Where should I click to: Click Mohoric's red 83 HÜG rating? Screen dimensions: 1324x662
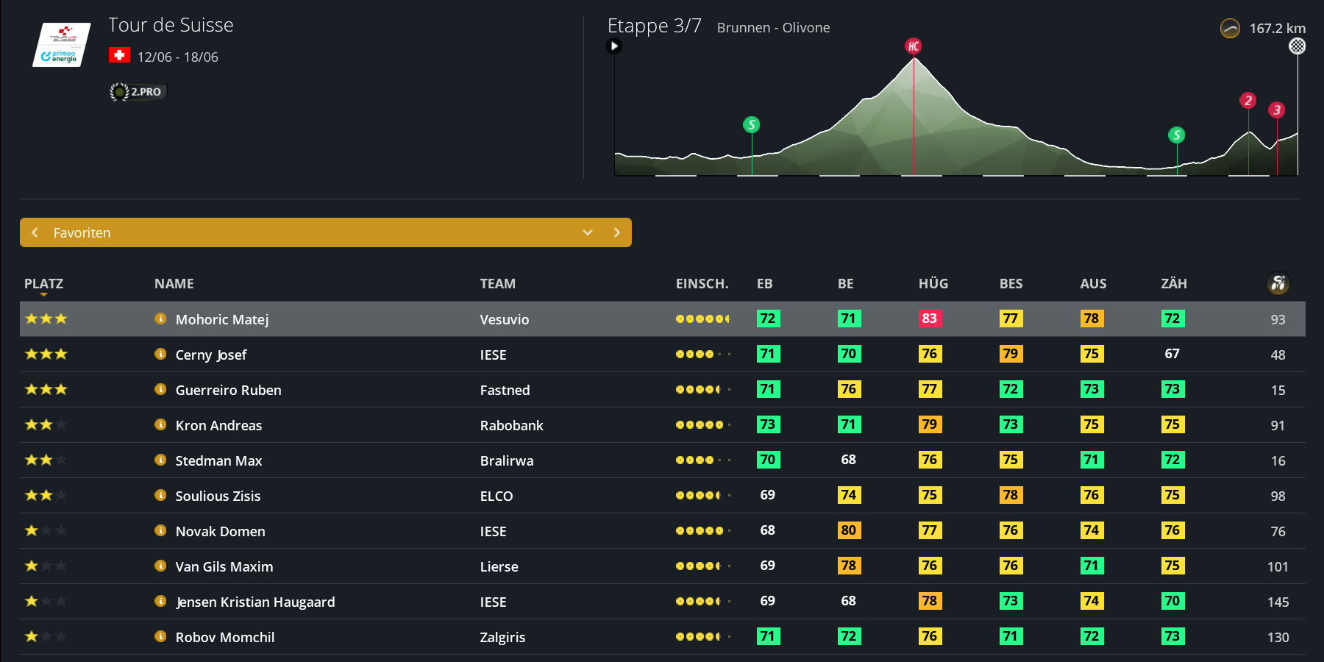929,318
